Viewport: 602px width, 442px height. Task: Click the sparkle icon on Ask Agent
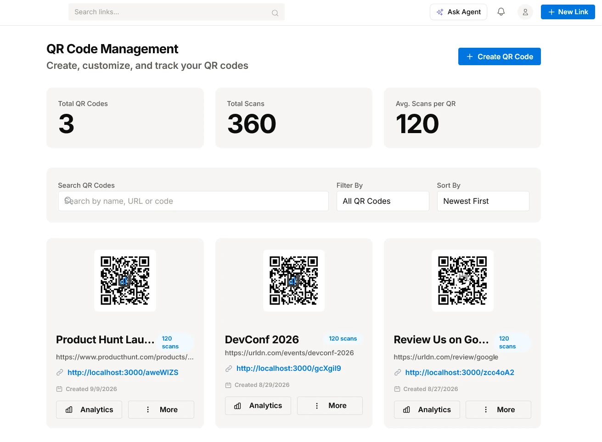[x=440, y=12]
